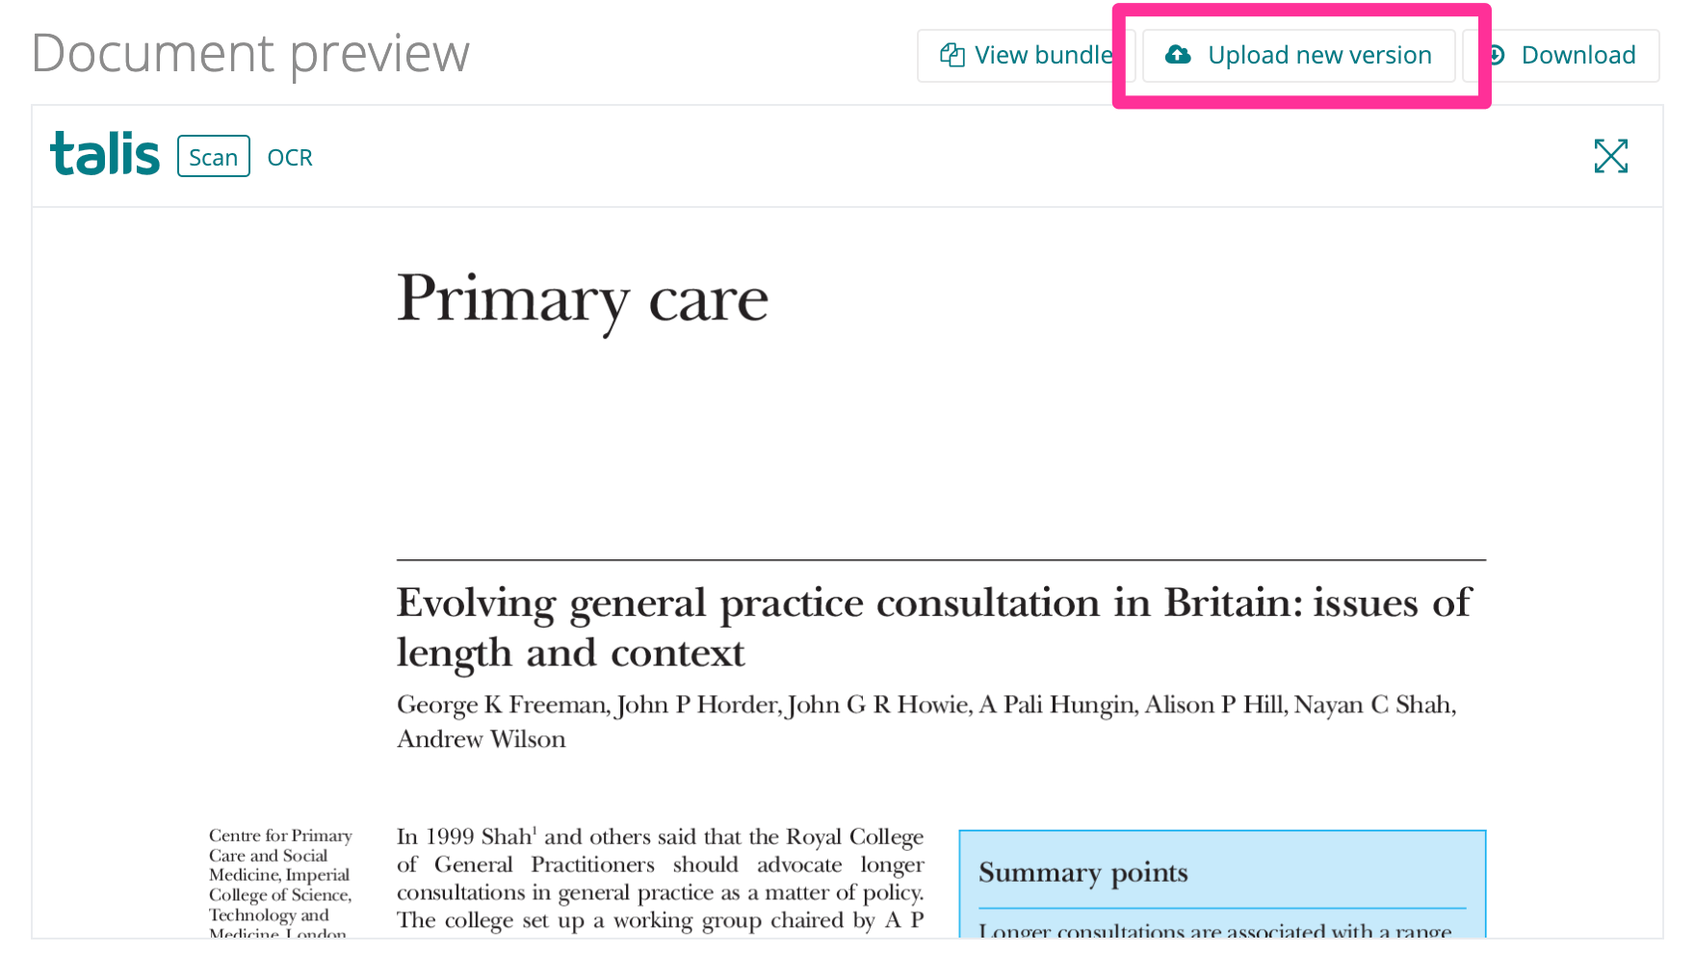
Task: Click the horizontal rule above the article title
Action: (x=940, y=559)
